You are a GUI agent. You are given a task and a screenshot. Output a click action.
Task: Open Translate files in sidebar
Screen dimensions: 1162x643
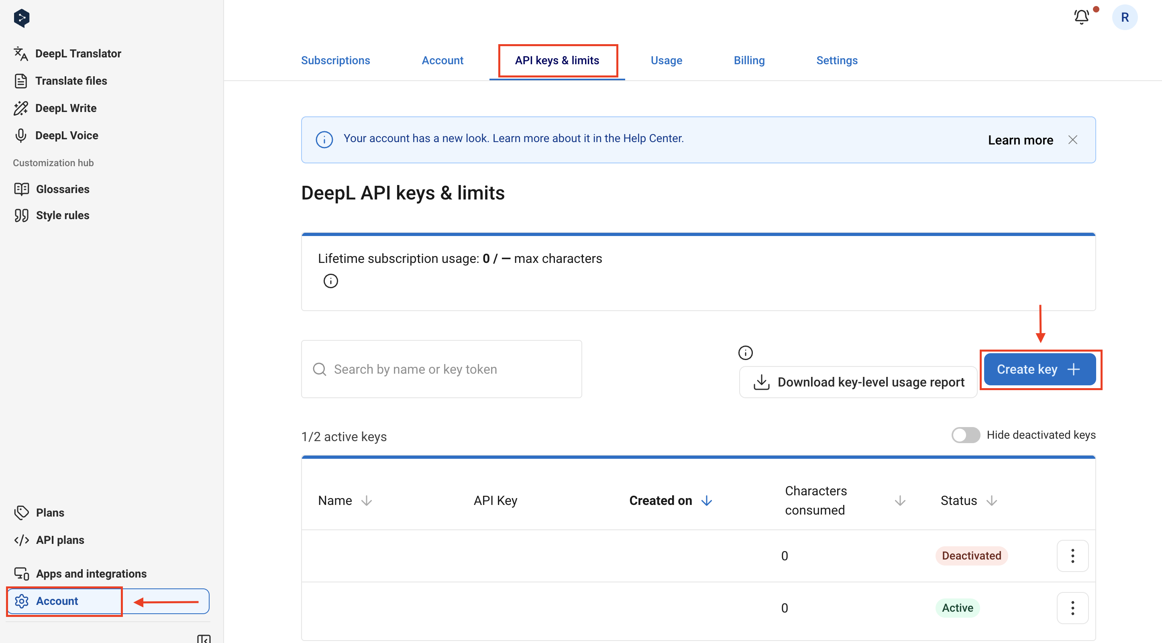[x=61, y=81]
